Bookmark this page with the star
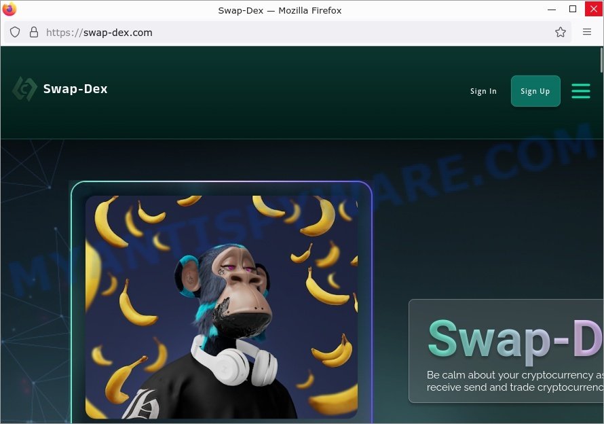Image resolution: width=604 pixels, height=424 pixels. [x=560, y=32]
